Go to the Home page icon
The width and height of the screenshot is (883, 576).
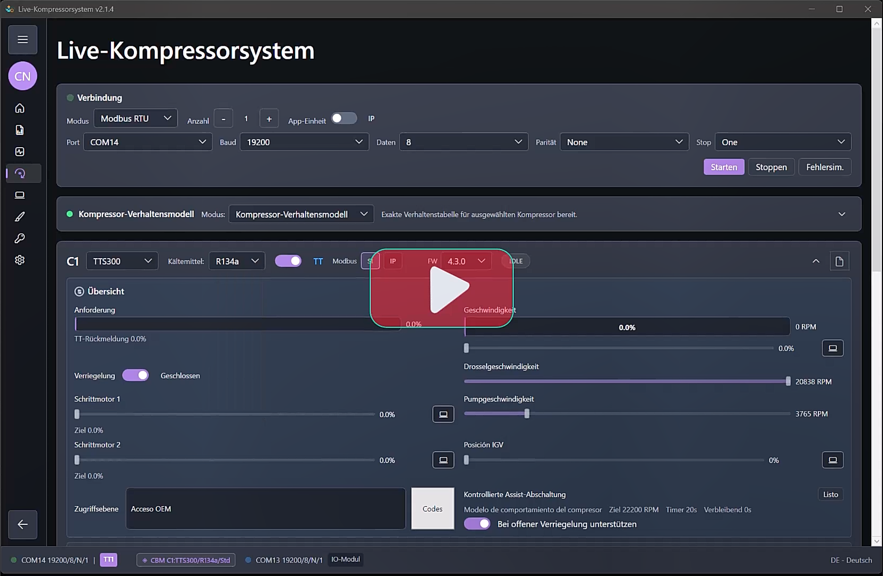coord(20,108)
